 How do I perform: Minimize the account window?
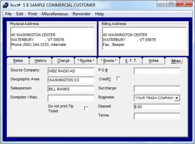point(162,4)
